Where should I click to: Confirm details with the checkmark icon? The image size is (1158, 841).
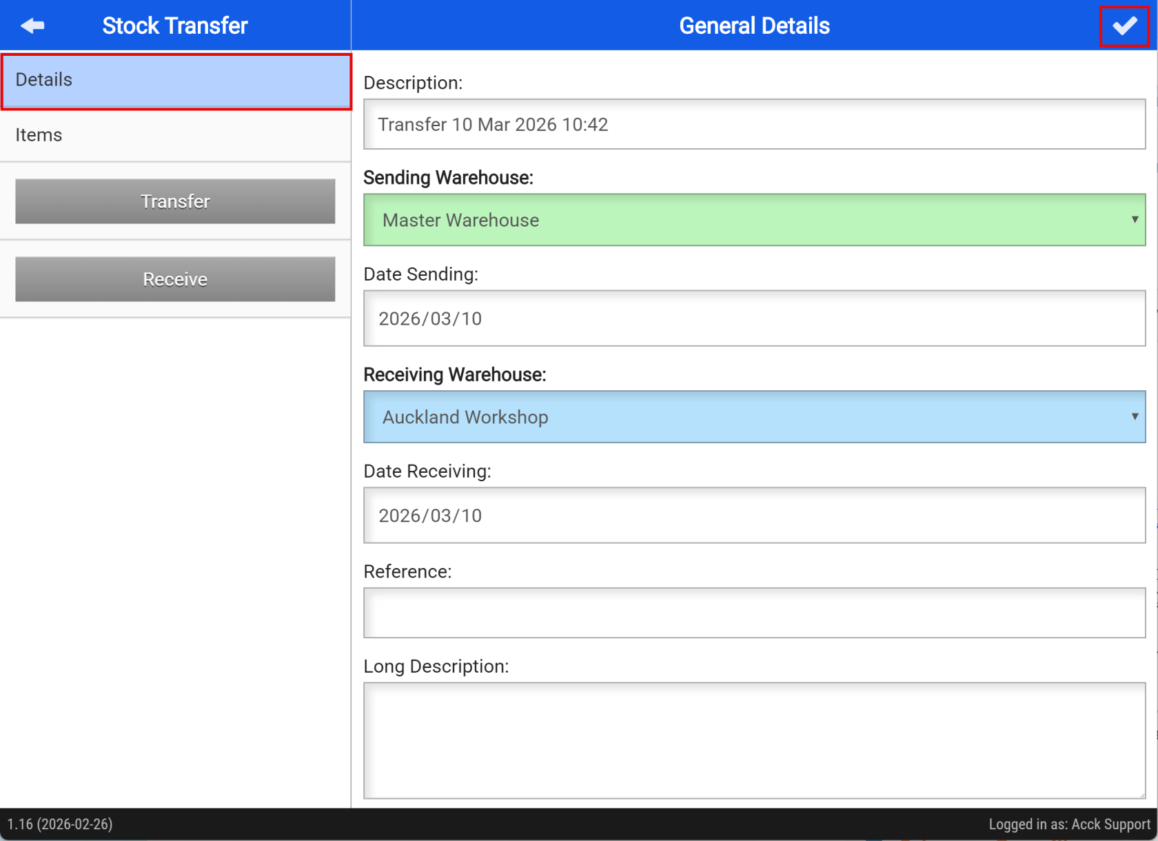coord(1124,26)
